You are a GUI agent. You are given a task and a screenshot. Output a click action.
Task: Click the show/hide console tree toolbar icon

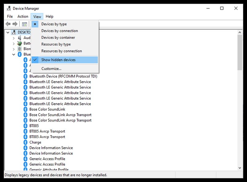pos(24,24)
